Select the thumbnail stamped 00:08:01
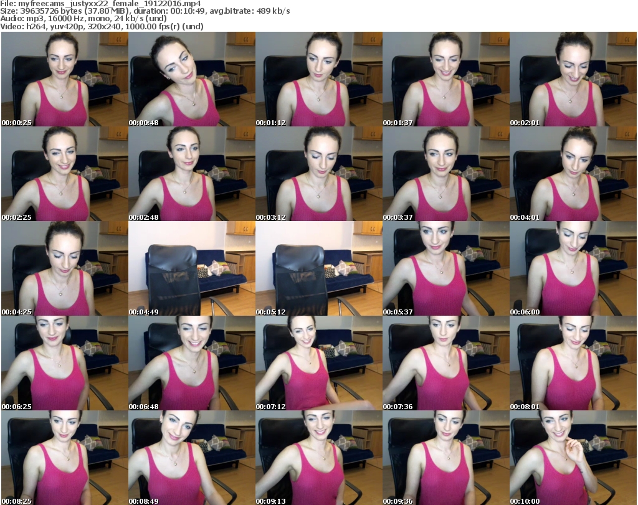 click(x=573, y=363)
